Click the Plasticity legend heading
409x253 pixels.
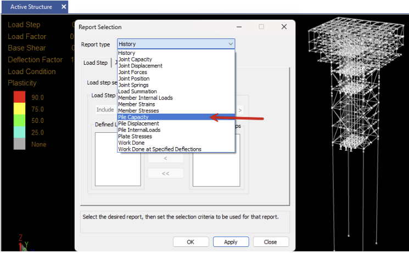click(x=22, y=83)
